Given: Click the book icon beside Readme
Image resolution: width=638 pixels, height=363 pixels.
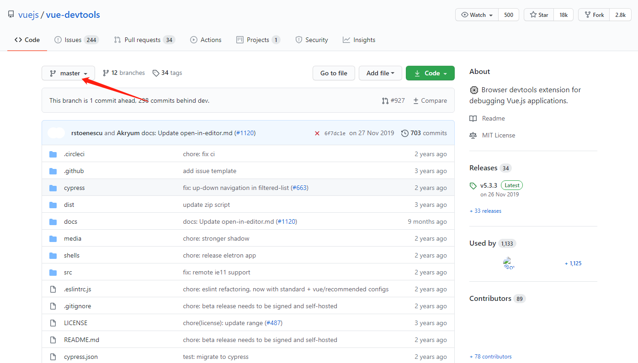Looking at the screenshot, I should pos(473,118).
